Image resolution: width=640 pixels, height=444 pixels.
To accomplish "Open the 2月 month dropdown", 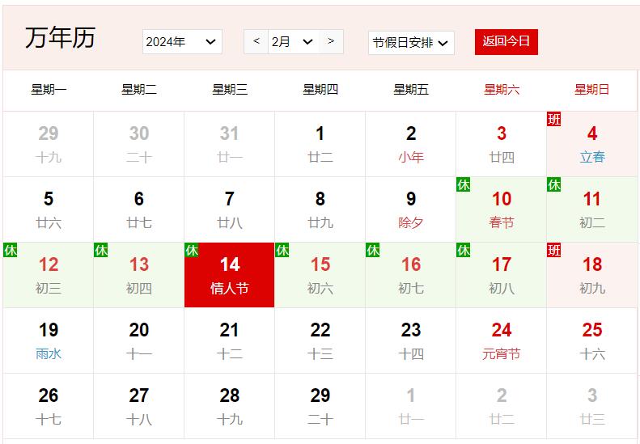I will (293, 42).
